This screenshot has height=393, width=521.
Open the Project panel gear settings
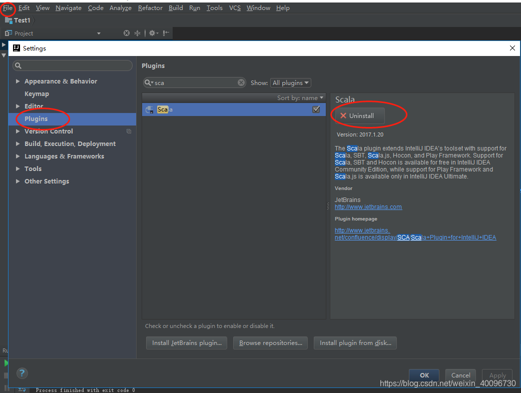(153, 33)
